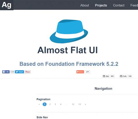Click the blue fedora hat logo
This screenshot has height=119, width=138.
pos(69,31)
